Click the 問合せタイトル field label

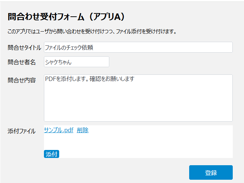[x=24, y=48]
